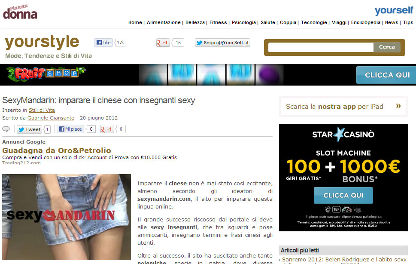Click the slot reels on the banner
Screen dimensions: 416x264
[211, 75]
